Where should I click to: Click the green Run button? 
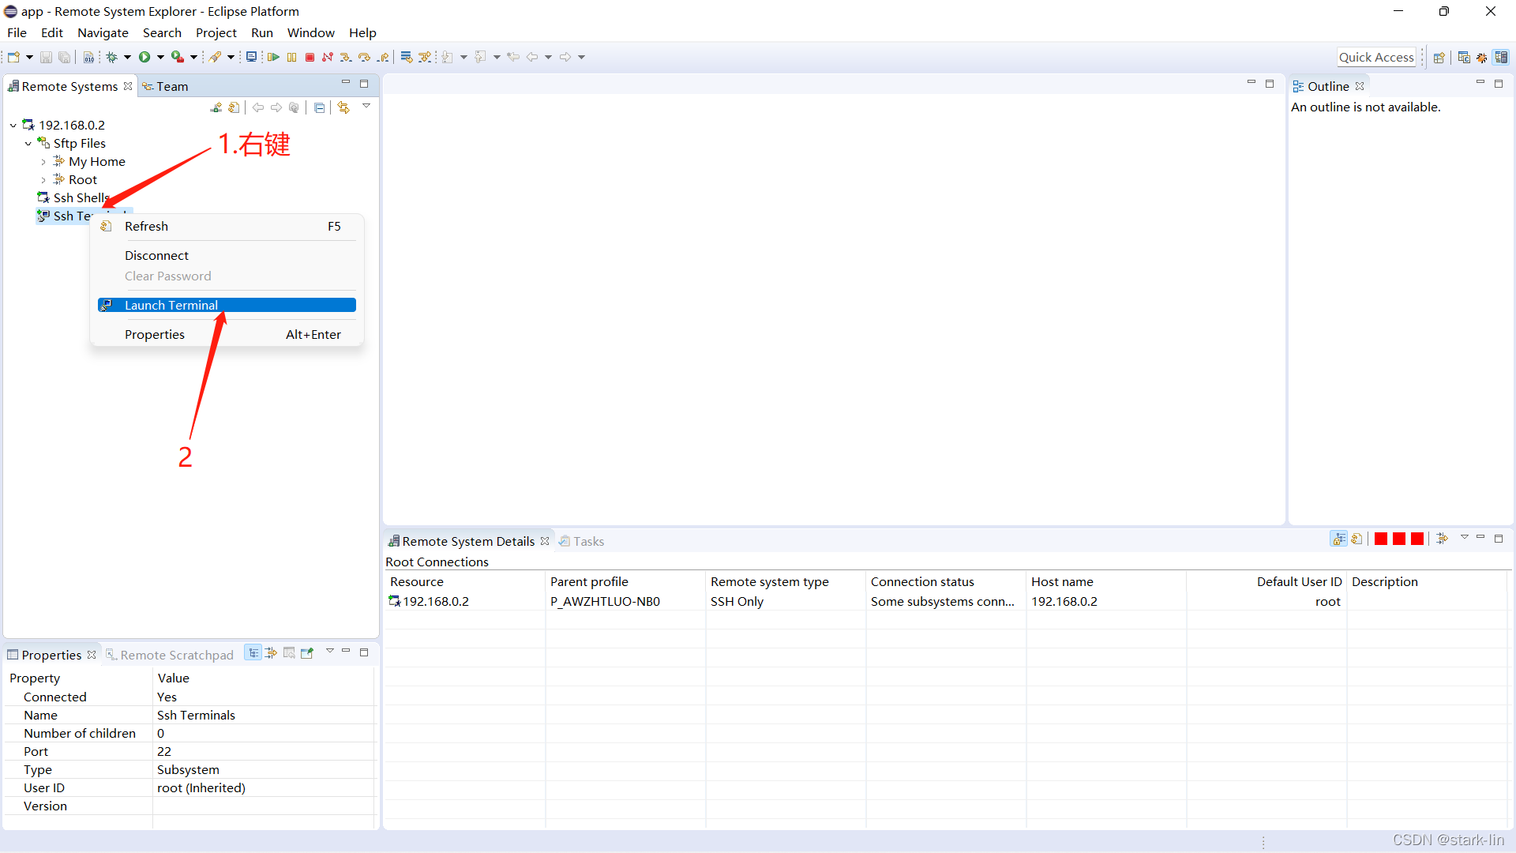click(x=144, y=57)
